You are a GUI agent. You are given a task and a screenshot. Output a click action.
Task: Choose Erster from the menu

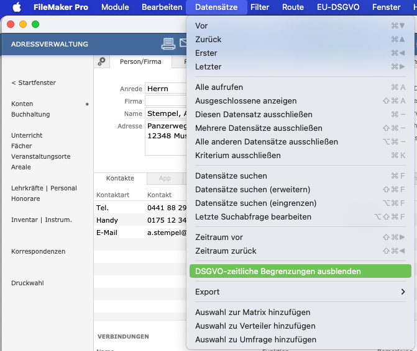[300, 53]
